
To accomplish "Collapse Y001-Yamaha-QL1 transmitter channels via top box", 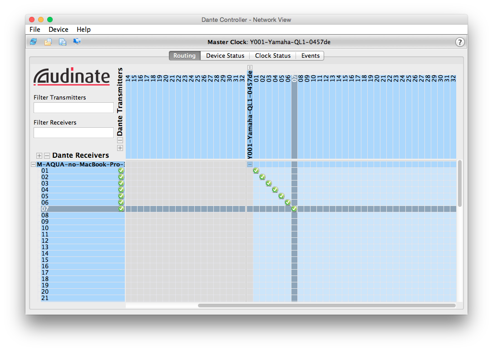I will [x=250, y=67].
